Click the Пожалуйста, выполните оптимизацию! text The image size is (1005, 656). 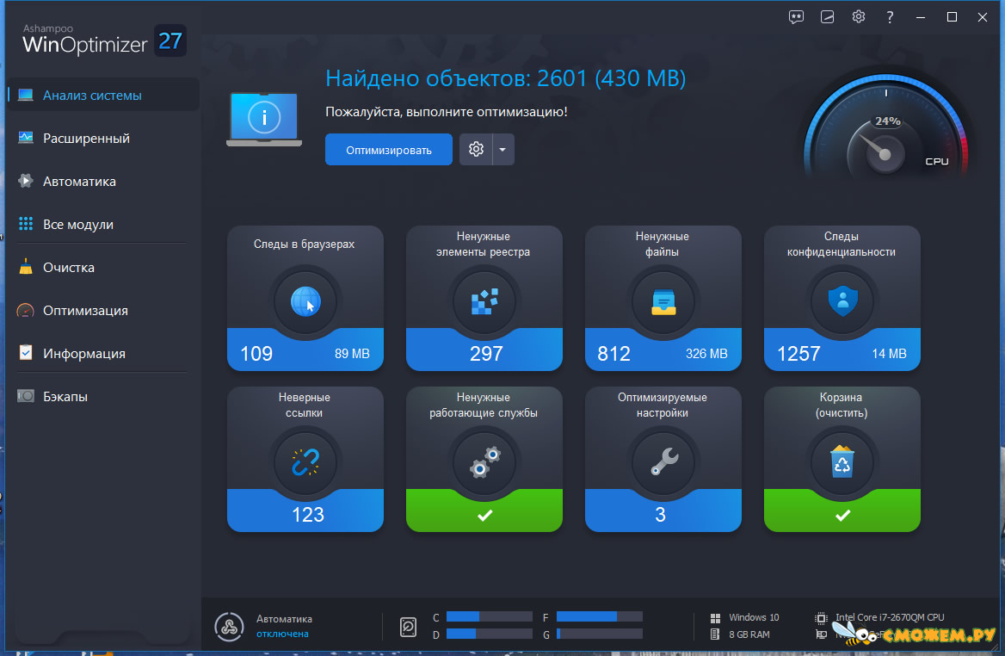(446, 112)
